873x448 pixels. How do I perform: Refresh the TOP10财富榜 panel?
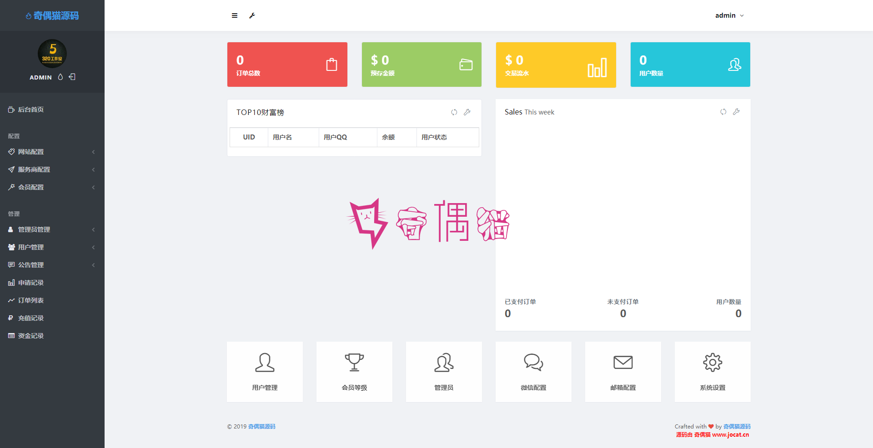tap(454, 112)
